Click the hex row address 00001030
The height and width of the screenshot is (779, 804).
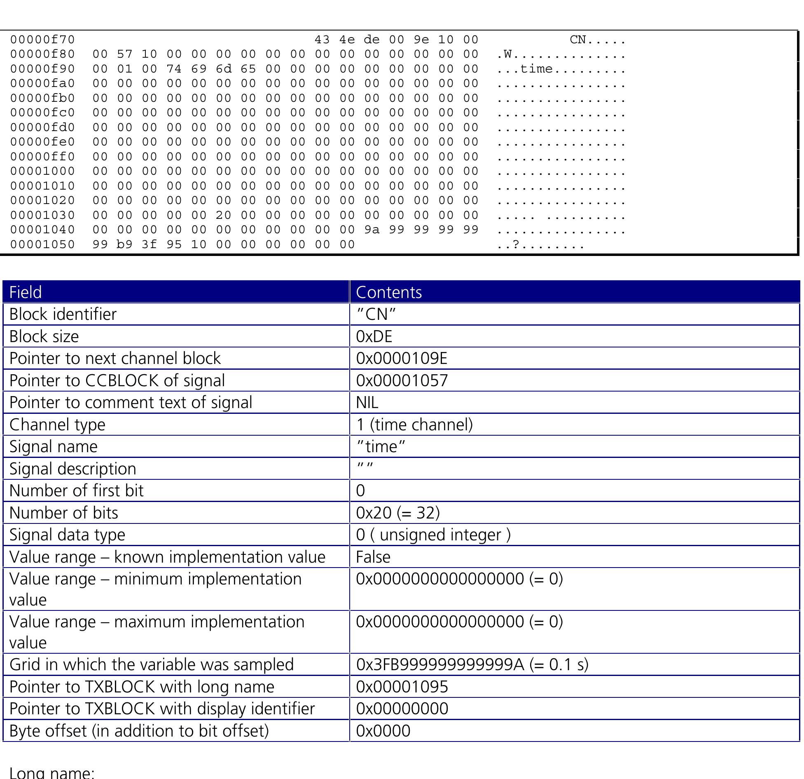point(42,215)
